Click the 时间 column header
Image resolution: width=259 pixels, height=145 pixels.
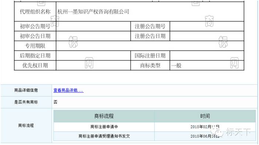click(x=205, y=116)
